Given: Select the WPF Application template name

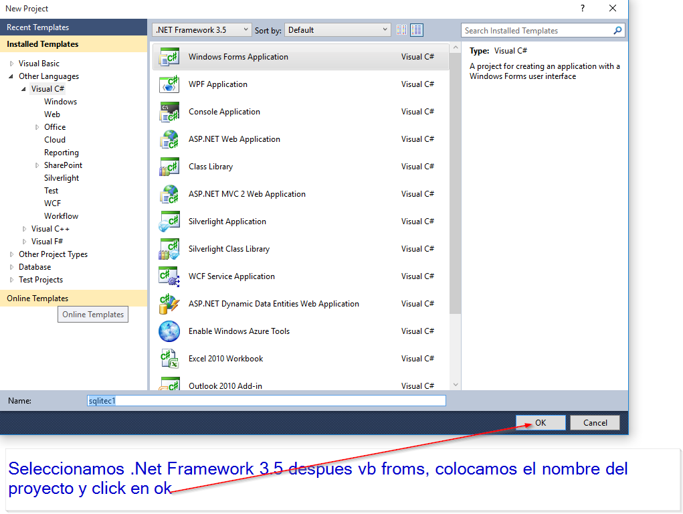Looking at the screenshot, I should tap(218, 84).
